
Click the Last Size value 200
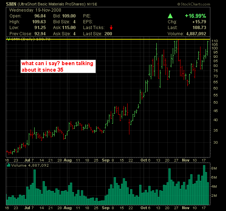tap(108, 34)
